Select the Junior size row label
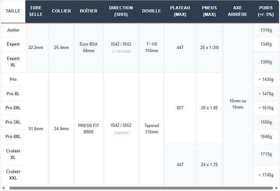 13,30
